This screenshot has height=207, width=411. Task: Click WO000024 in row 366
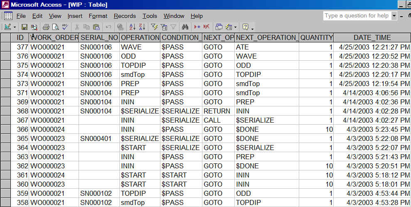[54, 129]
